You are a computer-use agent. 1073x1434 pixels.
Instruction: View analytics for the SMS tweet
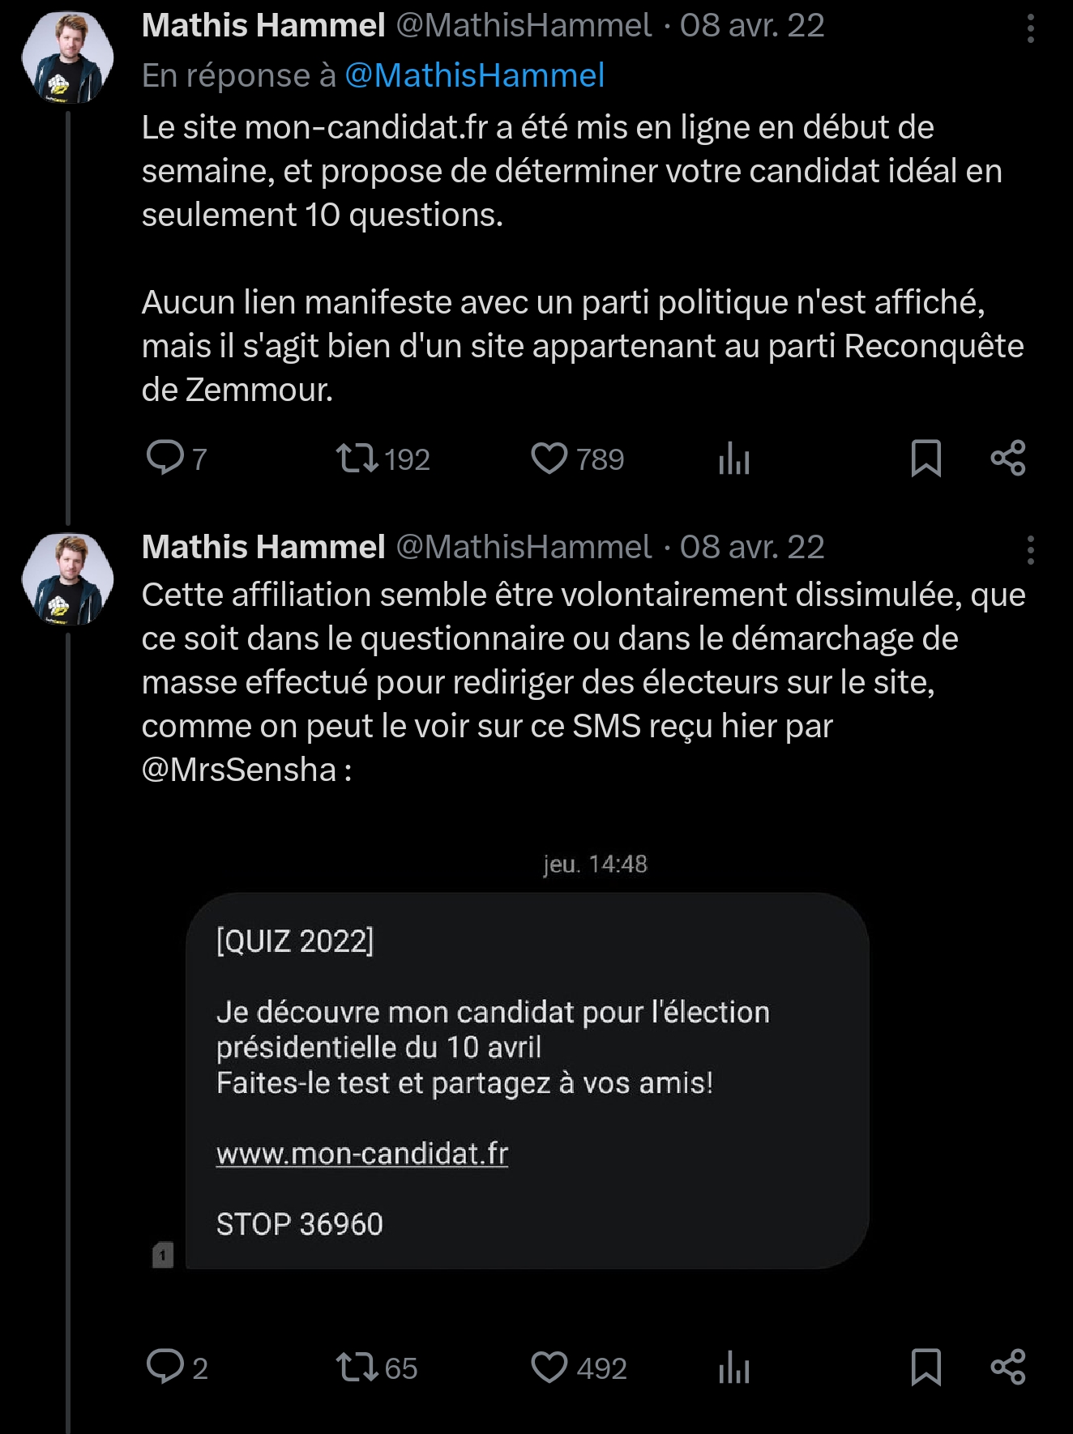734,1367
